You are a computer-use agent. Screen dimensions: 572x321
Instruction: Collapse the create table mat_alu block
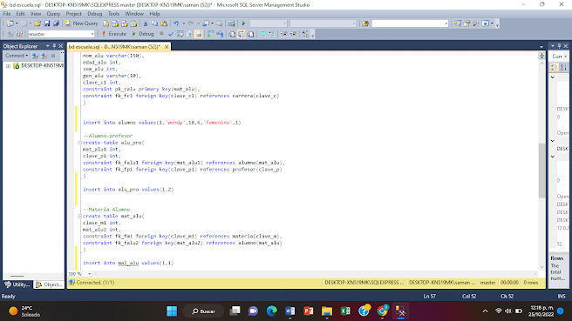79,217
